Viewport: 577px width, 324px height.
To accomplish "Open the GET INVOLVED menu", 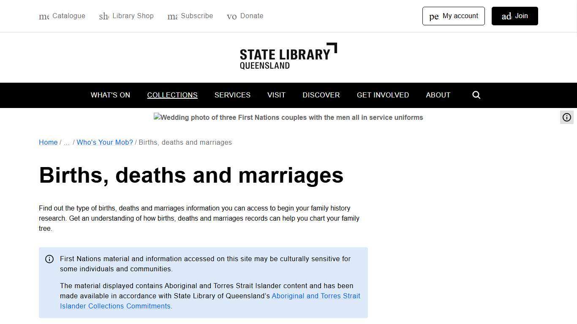I will (383, 95).
